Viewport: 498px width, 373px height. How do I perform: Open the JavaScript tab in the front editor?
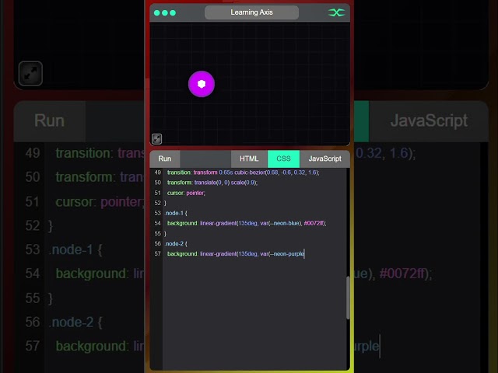click(324, 159)
